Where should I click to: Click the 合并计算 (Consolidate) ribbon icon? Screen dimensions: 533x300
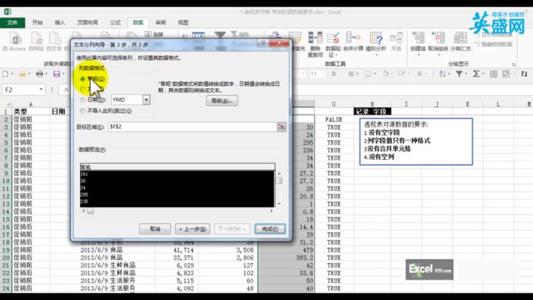click(353, 41)
